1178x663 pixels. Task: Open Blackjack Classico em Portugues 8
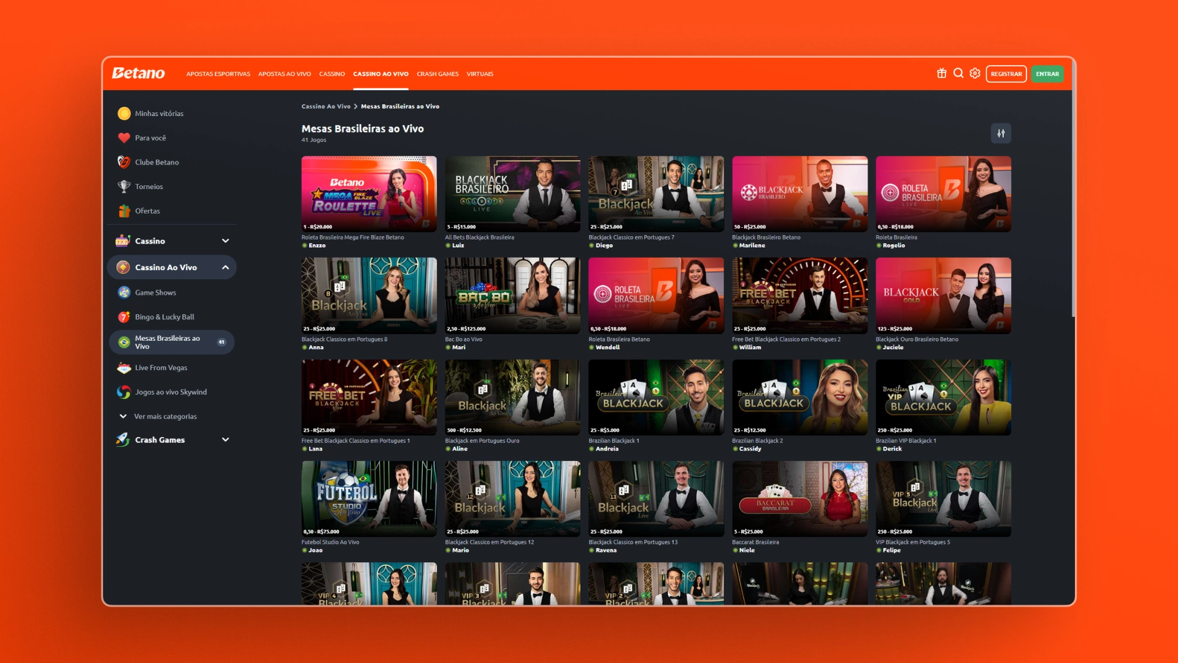point(369,296)
